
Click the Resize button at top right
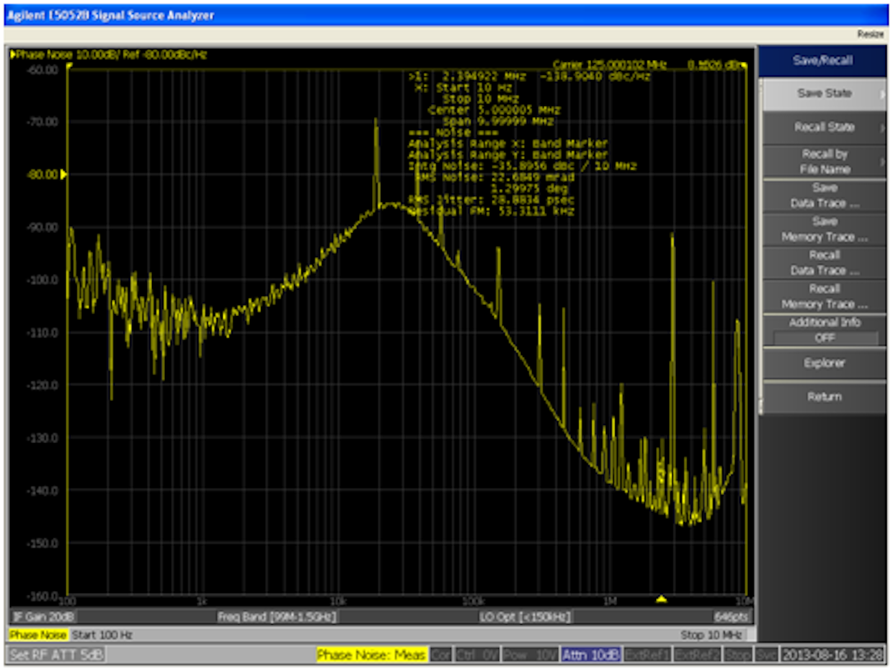870,34
